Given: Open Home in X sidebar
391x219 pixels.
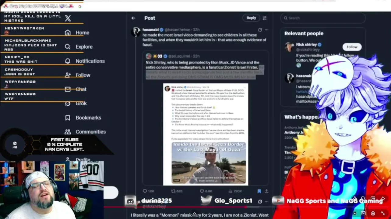Looking at the screenshot, I should click(83, 33).
